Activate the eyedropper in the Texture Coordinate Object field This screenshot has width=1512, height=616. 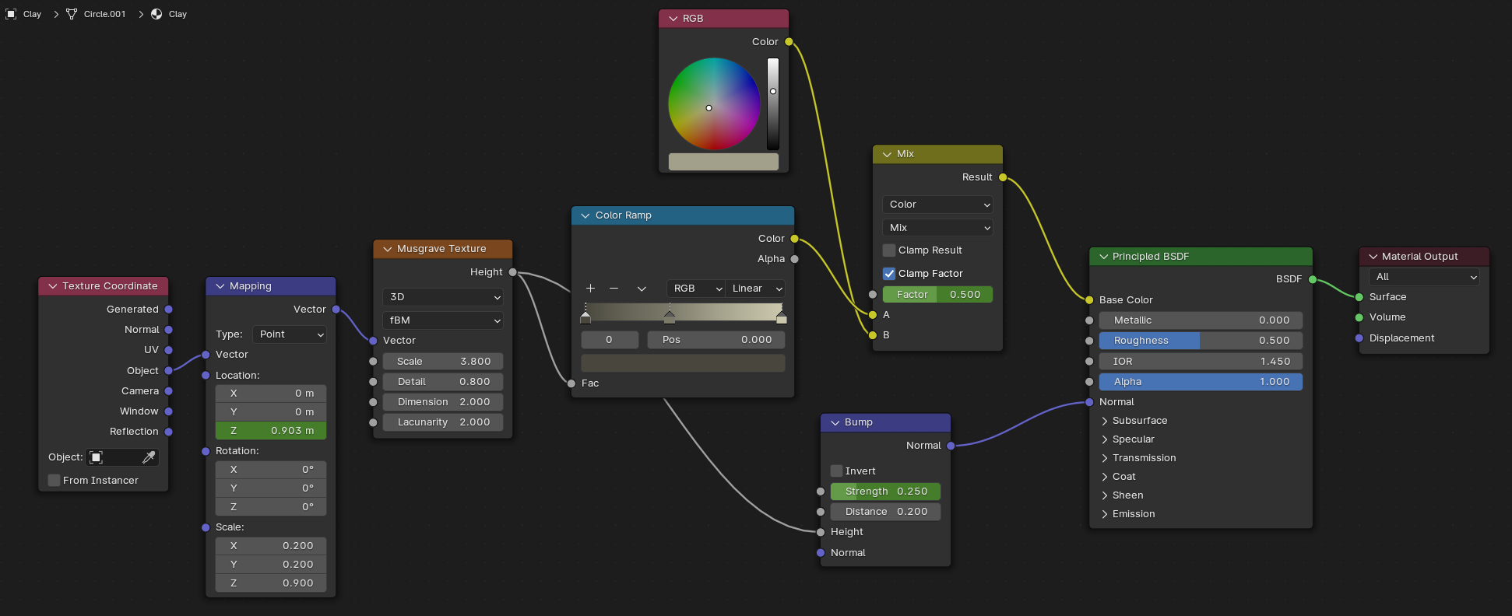coord(149,457)
